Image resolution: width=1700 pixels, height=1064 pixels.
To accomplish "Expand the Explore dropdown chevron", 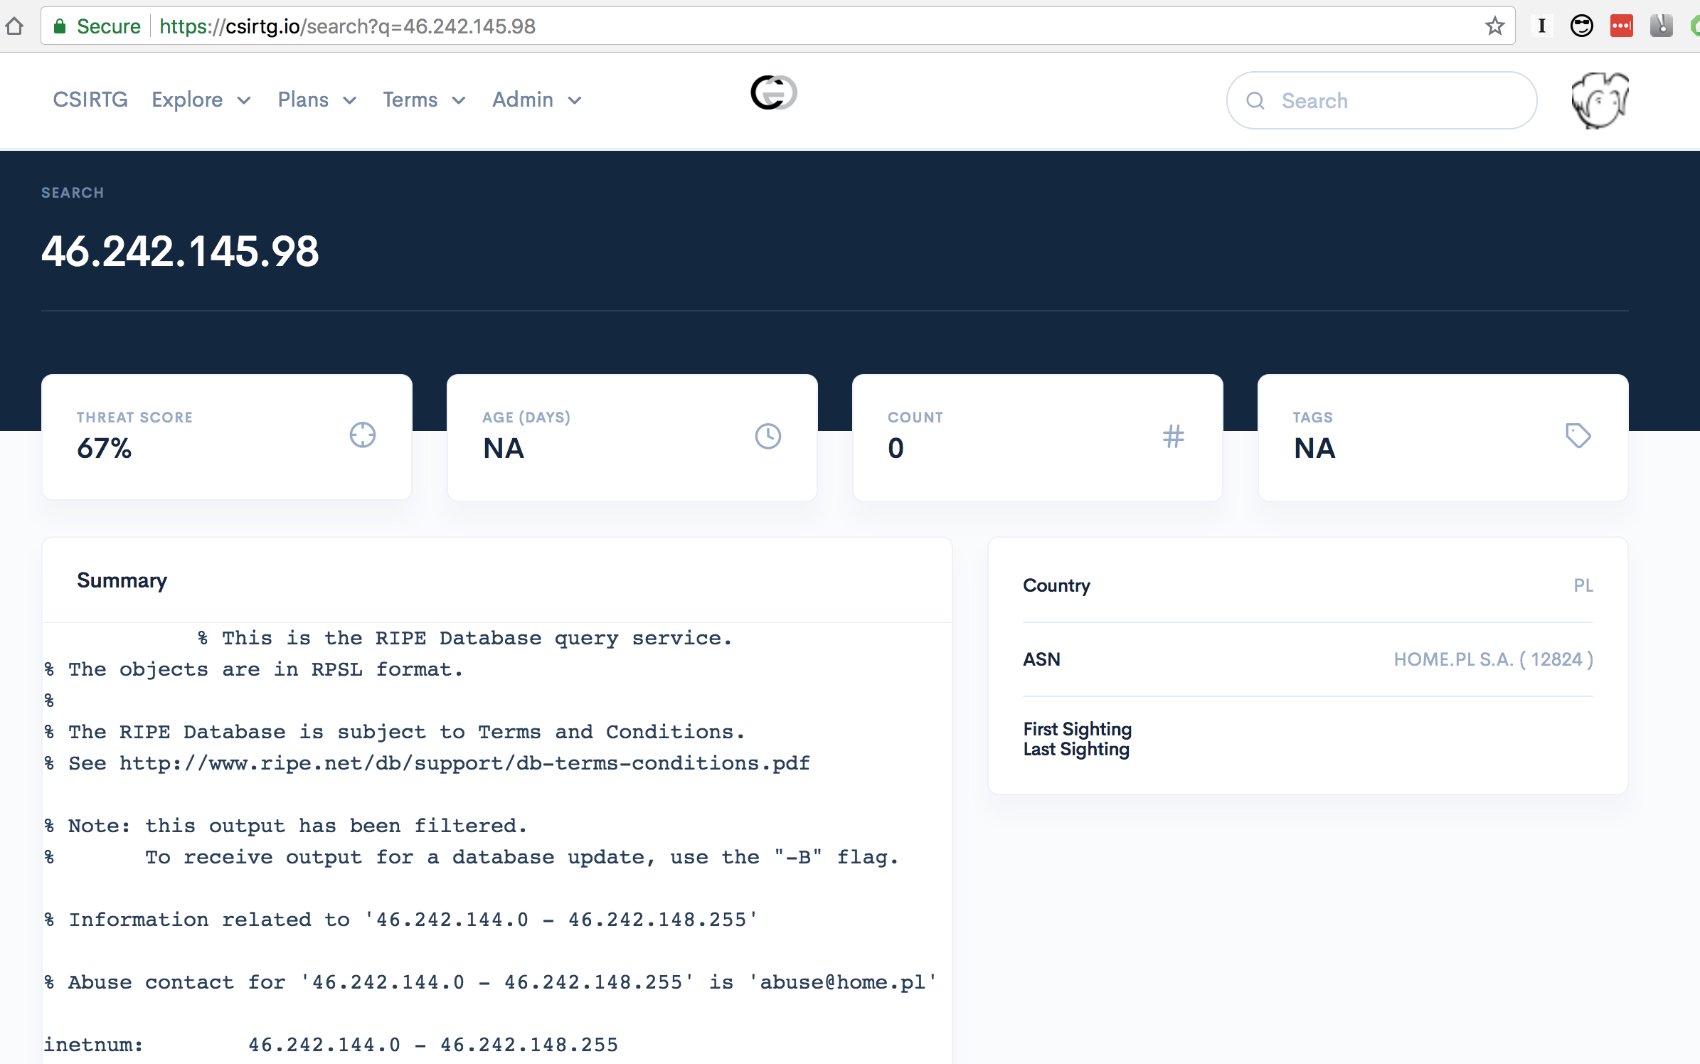I will click(244, 101).
